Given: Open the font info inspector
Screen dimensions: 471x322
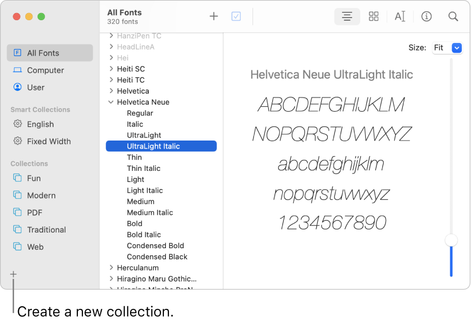Looking at the screenshot, I should [x=426, y=16].
